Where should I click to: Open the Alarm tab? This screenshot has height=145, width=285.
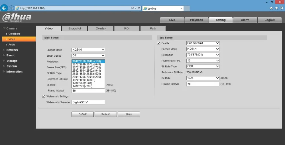click(245, 20)
